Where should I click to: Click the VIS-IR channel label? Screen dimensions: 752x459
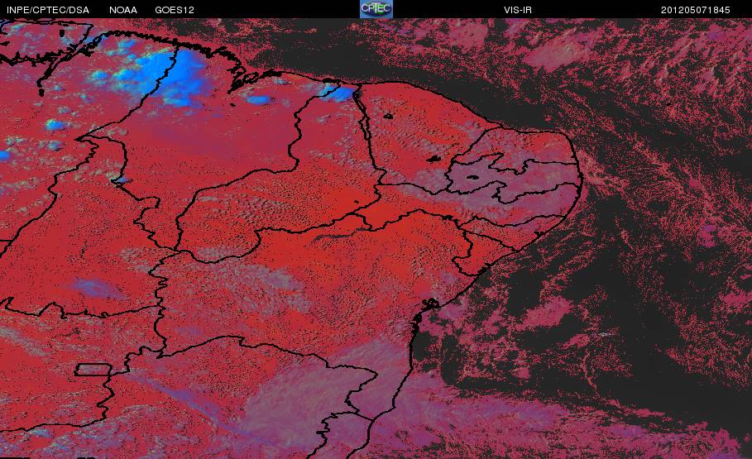point(518,10)
